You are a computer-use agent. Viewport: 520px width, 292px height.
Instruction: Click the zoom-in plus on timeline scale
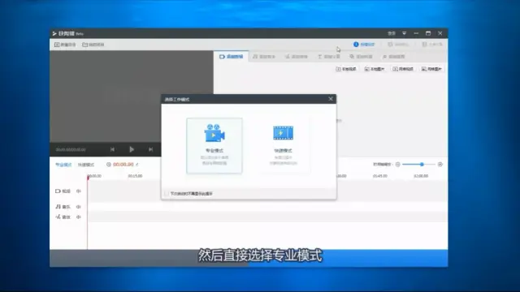[x=440, y=164]
